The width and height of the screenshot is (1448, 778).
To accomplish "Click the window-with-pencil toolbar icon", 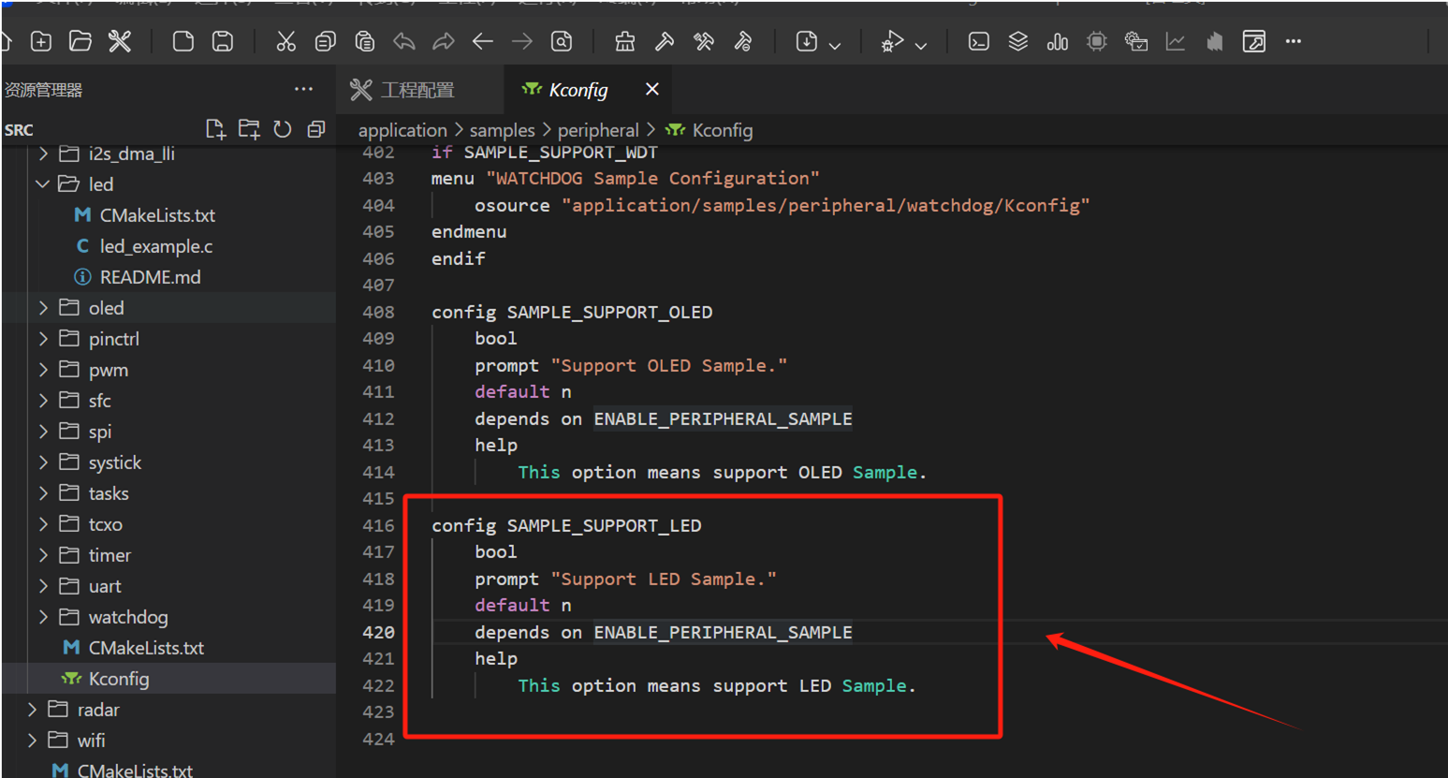I will click(x=1254, y=41).
